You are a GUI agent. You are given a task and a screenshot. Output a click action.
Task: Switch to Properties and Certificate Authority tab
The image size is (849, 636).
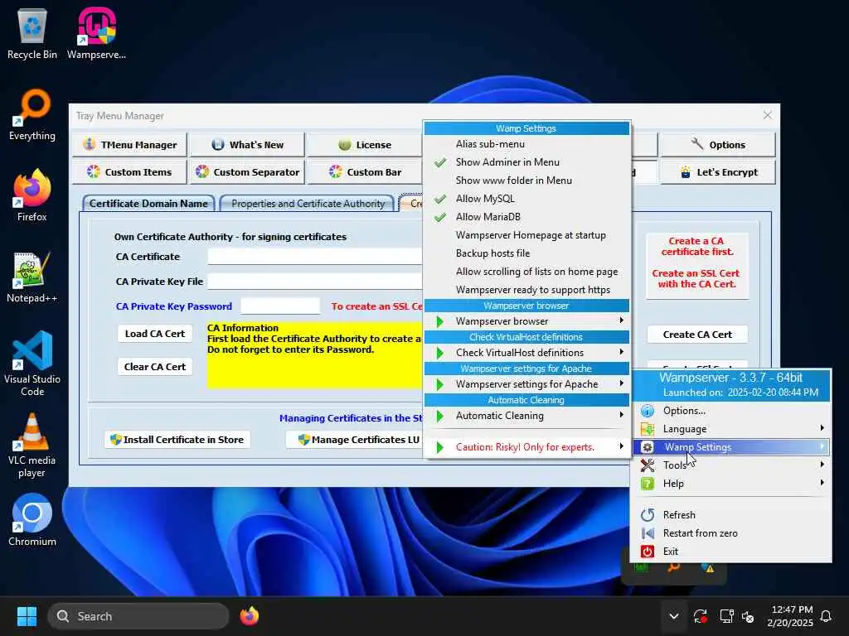308,204
